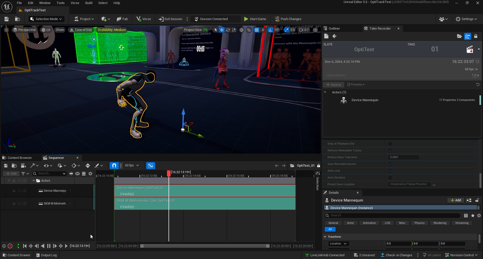Open the Build menu
This screenshot has width=483, height=259.
pyautogui.click(x=89, y=3)
